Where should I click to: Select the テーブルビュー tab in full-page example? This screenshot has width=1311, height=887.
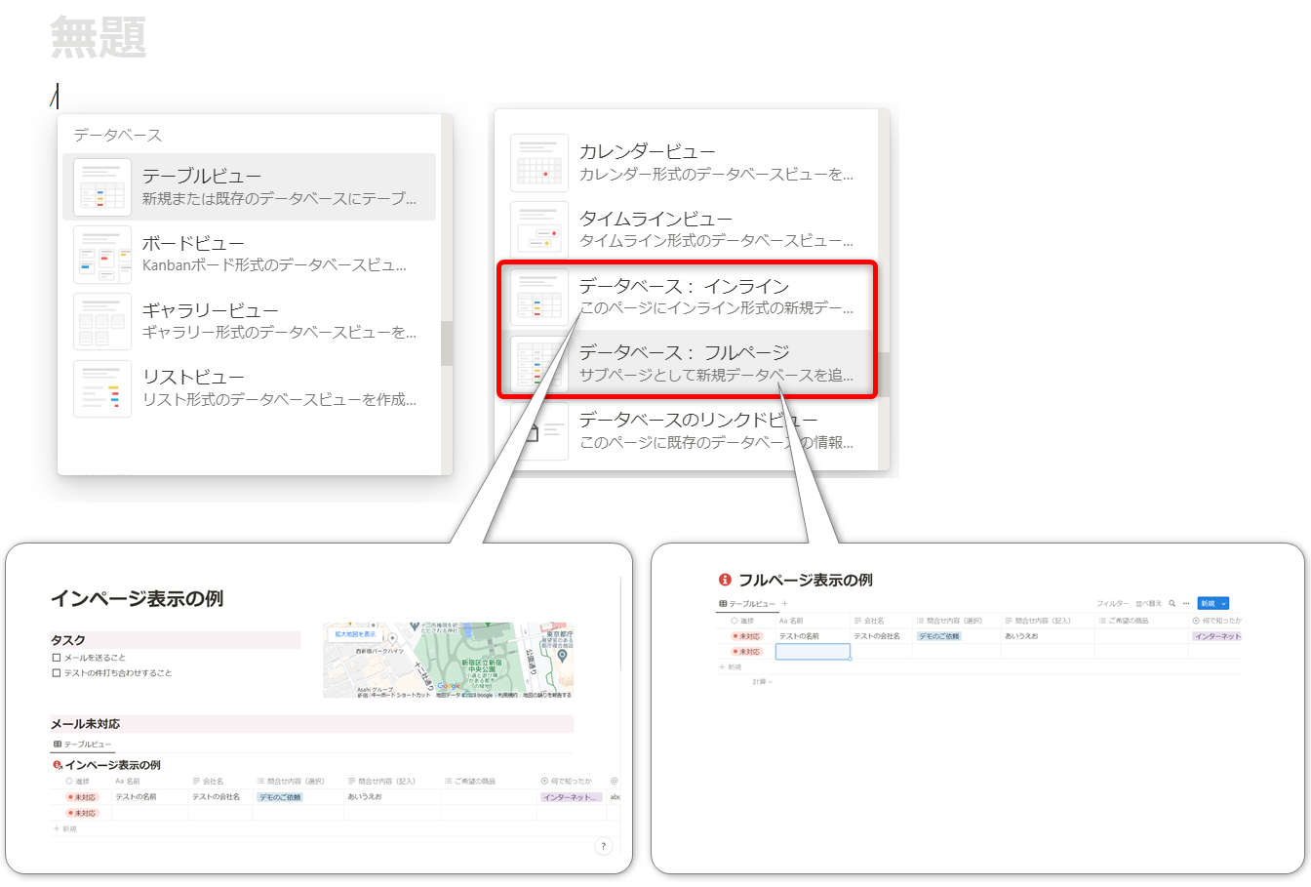[747, 604]
